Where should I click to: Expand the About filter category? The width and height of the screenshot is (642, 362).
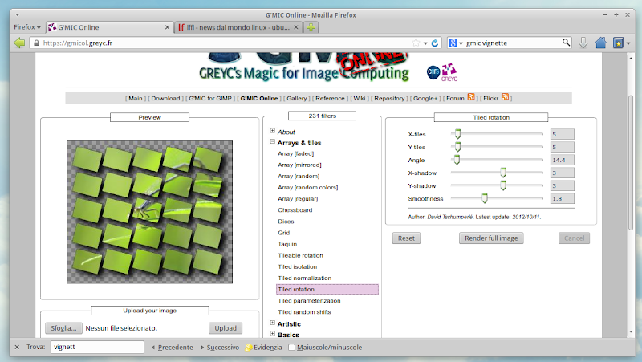(273, 132)
